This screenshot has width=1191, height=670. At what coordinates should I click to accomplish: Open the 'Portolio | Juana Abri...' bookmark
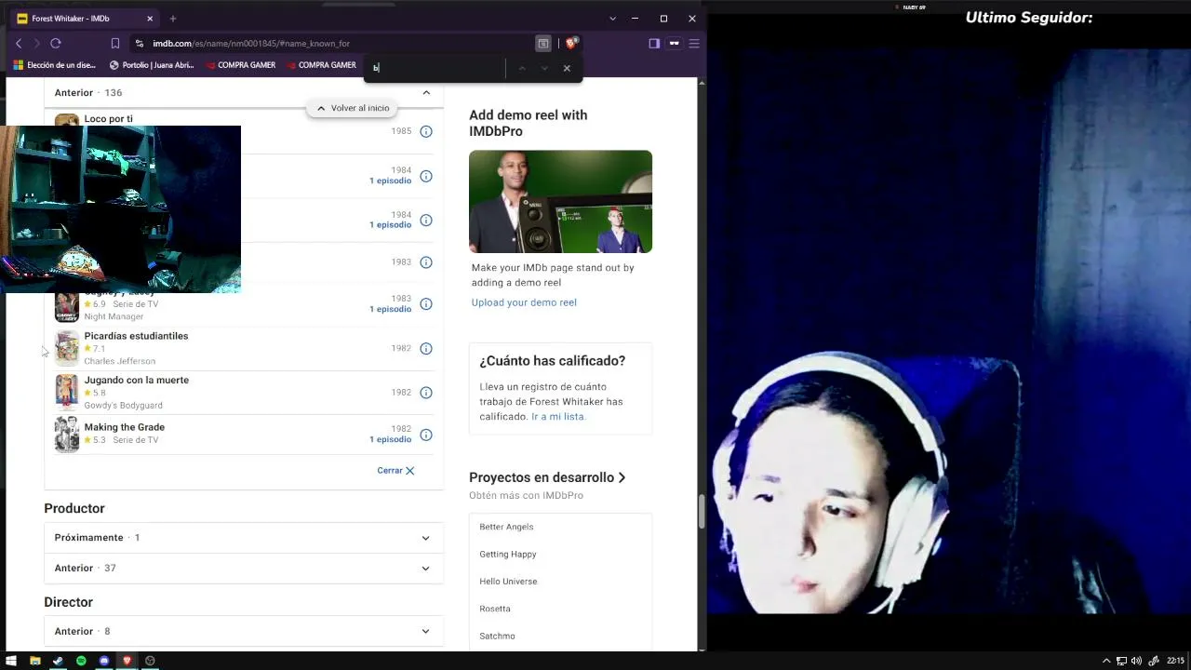152,65
